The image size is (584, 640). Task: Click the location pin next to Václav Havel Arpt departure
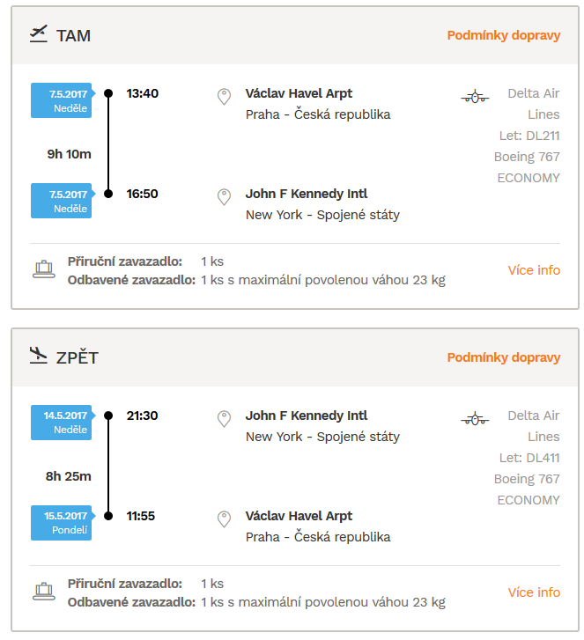(224, 97)
